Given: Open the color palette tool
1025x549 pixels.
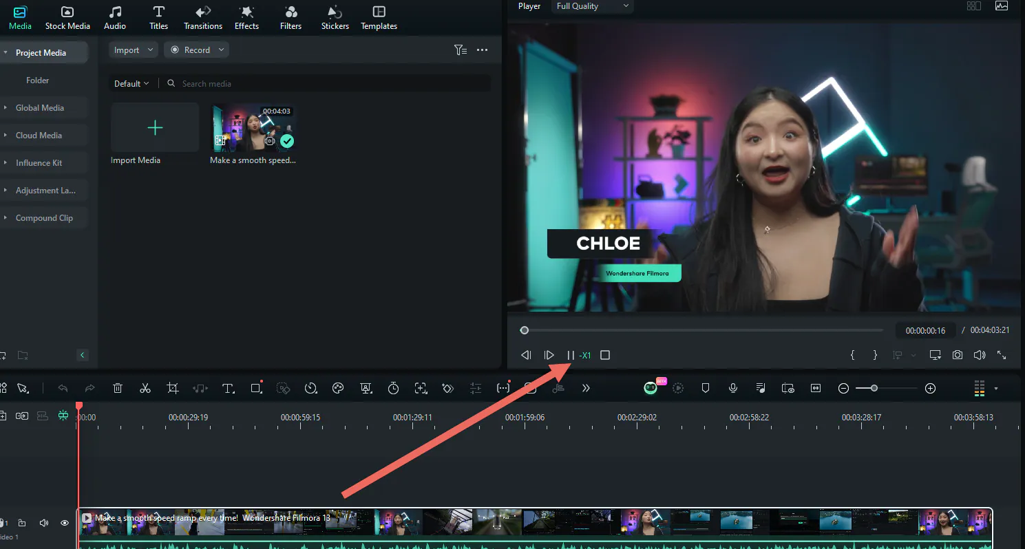Looking at the screenshot, I should coord(337,389).
